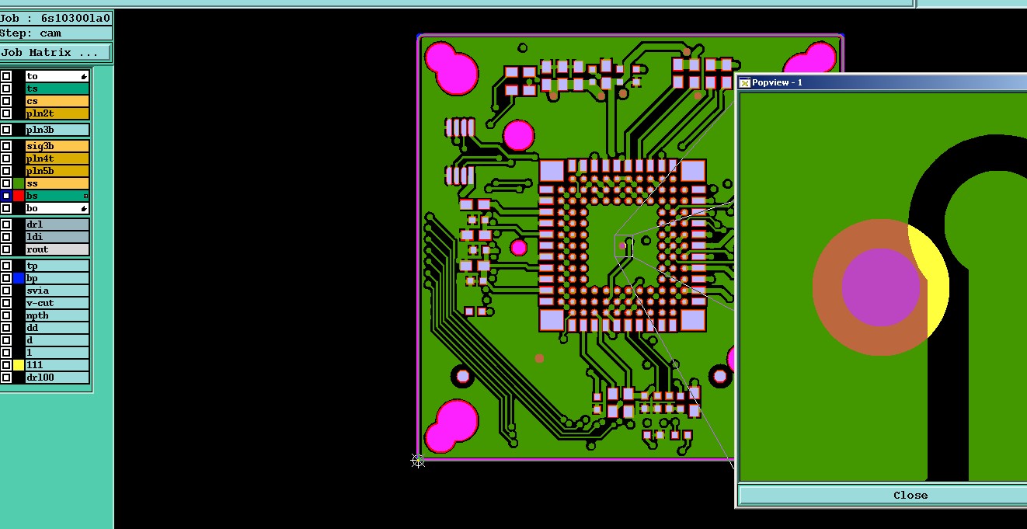This screenshot has height=529, width=1027.
Task: Toggle the checkbox for layer '111'
Action: [6, 365]
